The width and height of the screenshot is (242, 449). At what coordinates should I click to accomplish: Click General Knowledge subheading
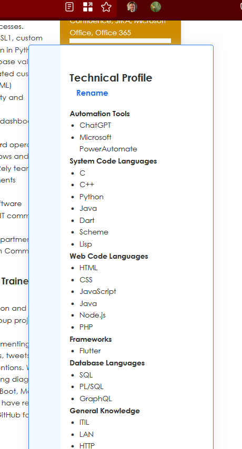point(105,411)
